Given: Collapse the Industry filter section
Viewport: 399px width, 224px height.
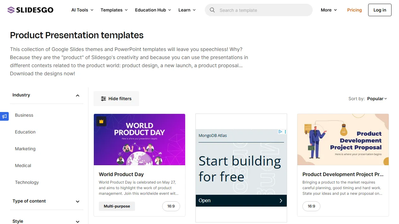Looking at the screenshot, I should (46, 95).
